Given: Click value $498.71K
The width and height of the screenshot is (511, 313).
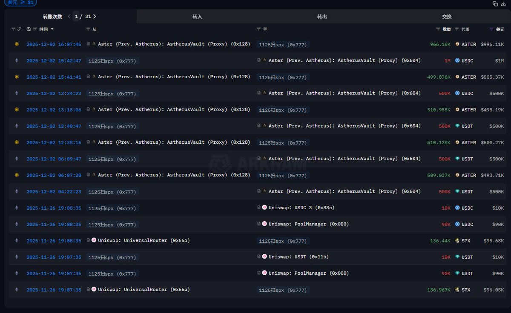Looking at the screenshot, I should coord(492,175).
